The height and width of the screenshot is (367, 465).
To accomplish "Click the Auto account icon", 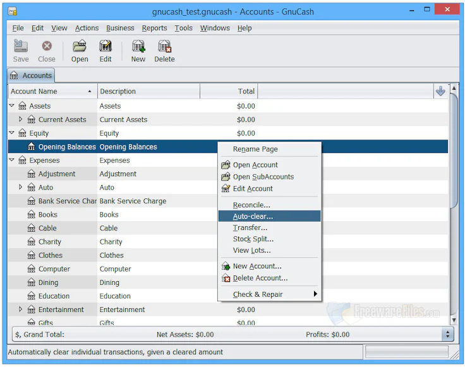I will click(32, 188).
